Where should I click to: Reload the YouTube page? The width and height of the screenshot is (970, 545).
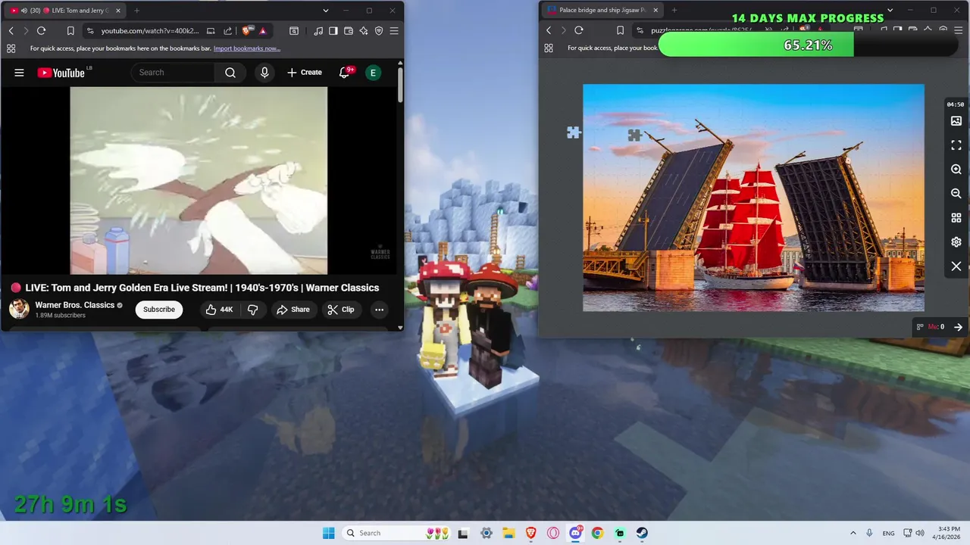point(42,30)
